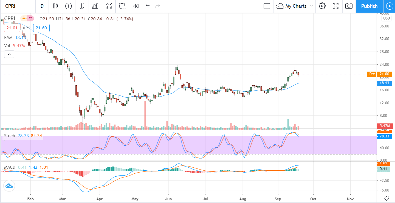Click the CPRI symbol search field
Screen dimensions: 395x203
(16, 6)
